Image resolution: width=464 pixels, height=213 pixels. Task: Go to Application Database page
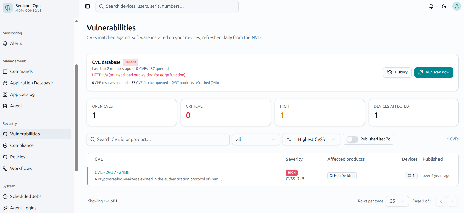coord(36,83)
